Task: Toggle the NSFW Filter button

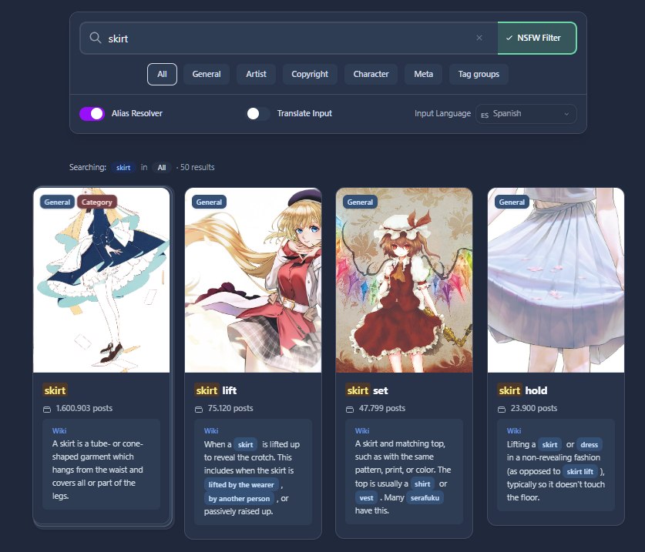Action: (x=537, y=38)
